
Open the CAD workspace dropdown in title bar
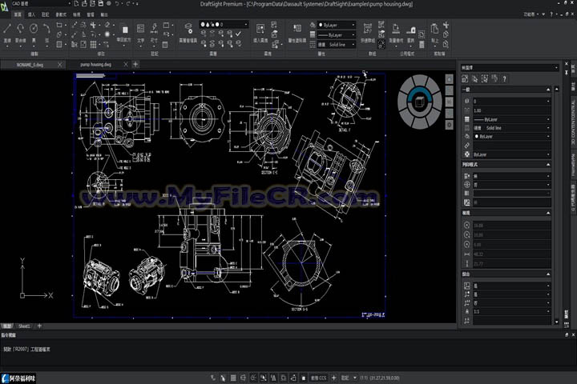(x=41, y=4)
